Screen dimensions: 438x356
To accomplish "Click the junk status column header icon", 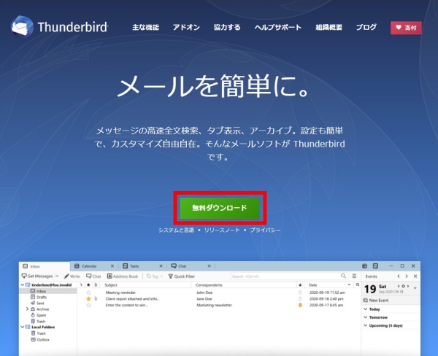I will pyautogui.click(x=300, y=285).
